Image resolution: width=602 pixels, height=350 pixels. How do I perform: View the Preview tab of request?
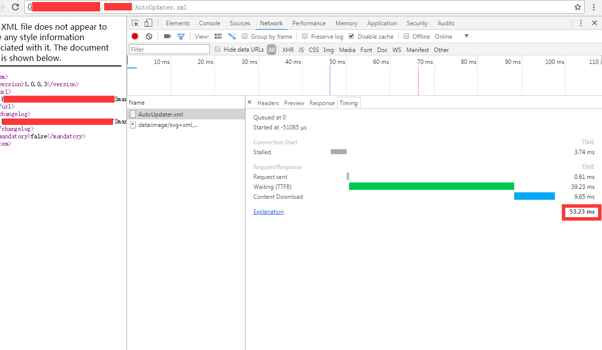coord(294,103)
